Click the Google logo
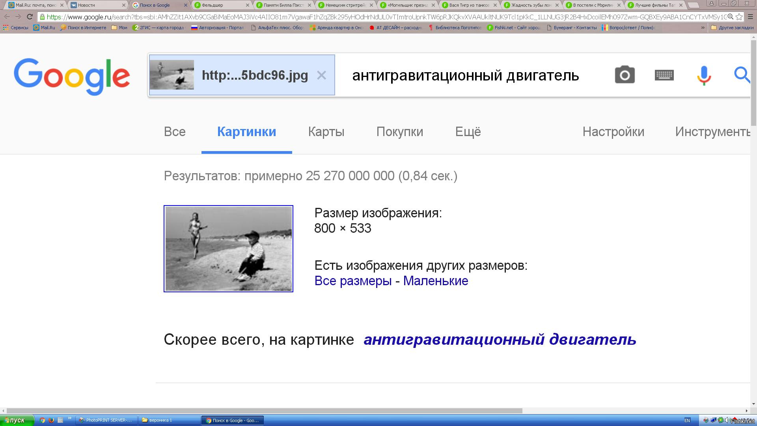 pyautogui.click(x=72, y=77)
